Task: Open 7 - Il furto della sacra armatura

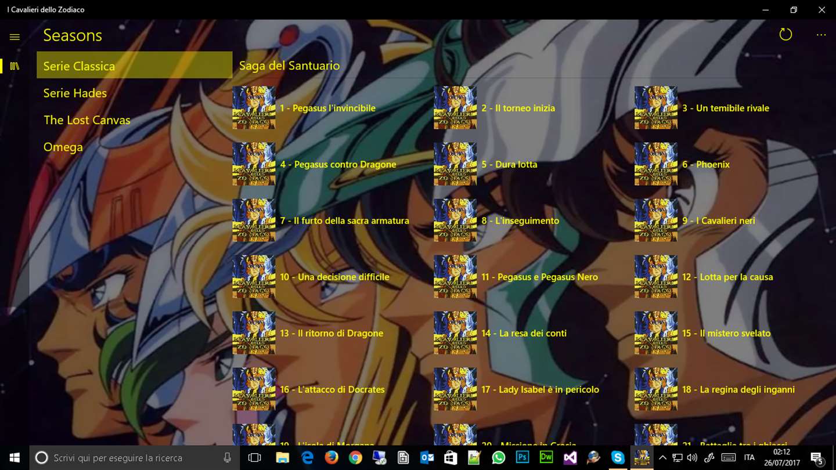Action: pyautogui.click(x=344, y=220)
